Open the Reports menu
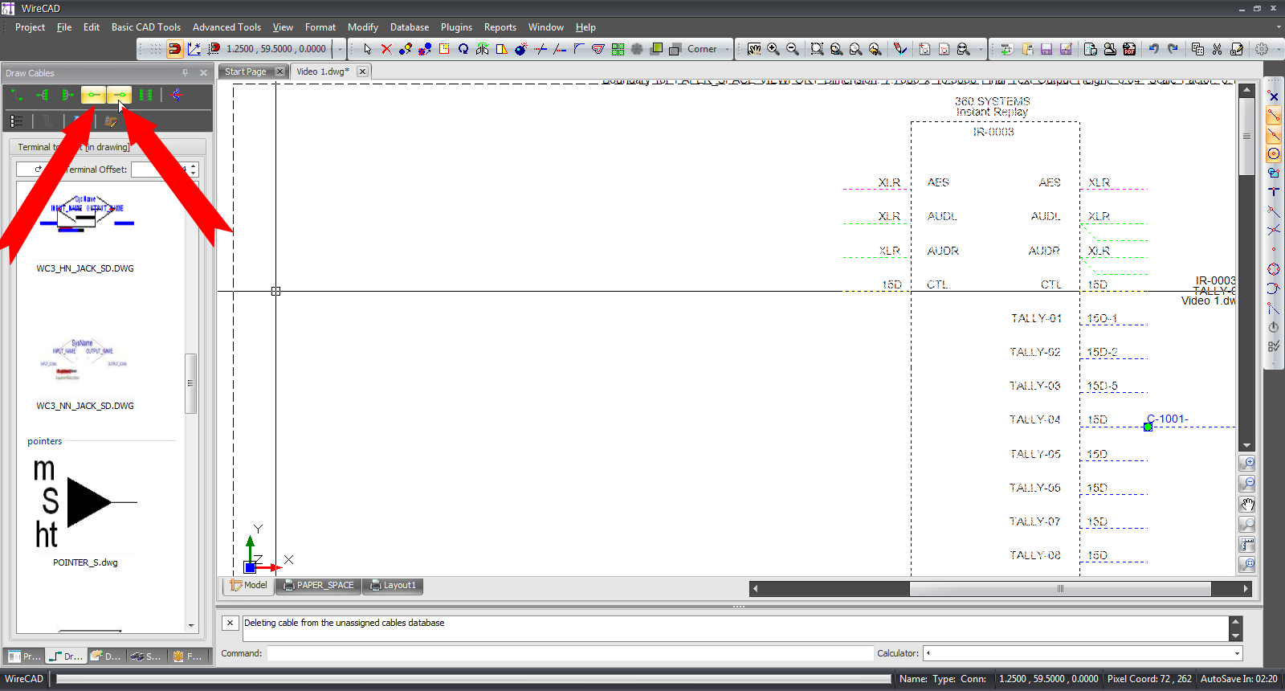The image size is (1285, 691). coord(500,27)
